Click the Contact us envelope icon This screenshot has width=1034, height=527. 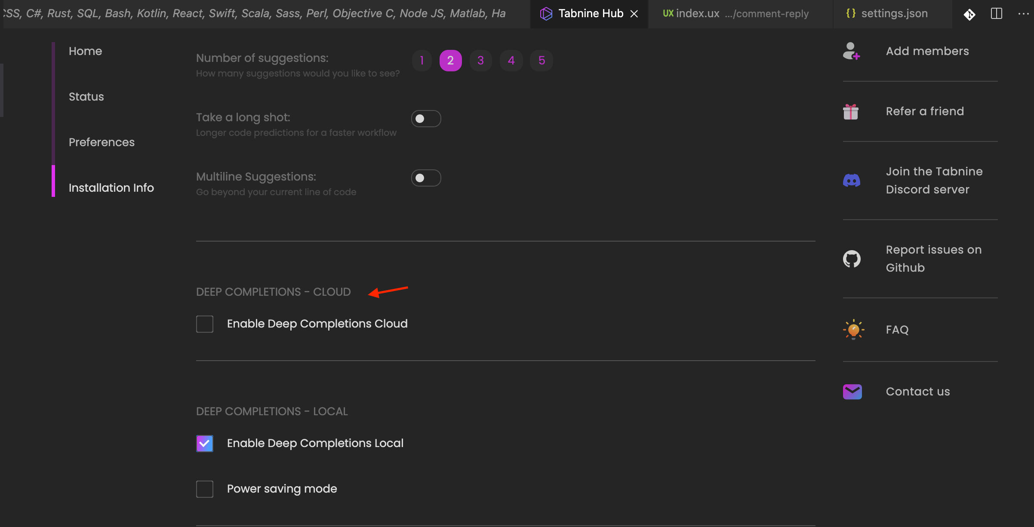point(852,392)
